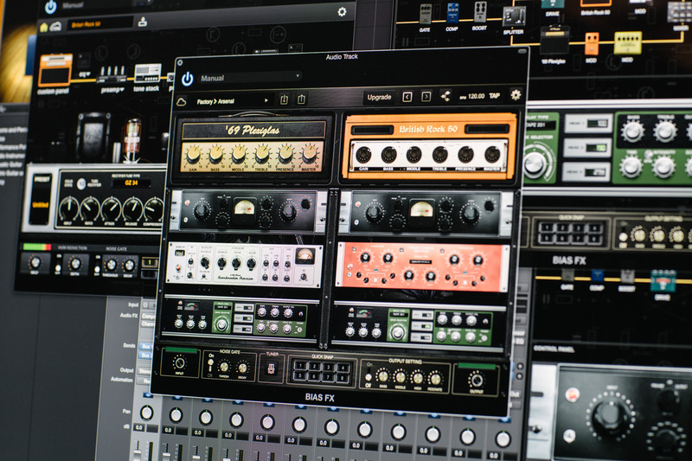Viewport: 692px width, 461px height.
Task: Click the Output level knob
Action: (476, 381)
